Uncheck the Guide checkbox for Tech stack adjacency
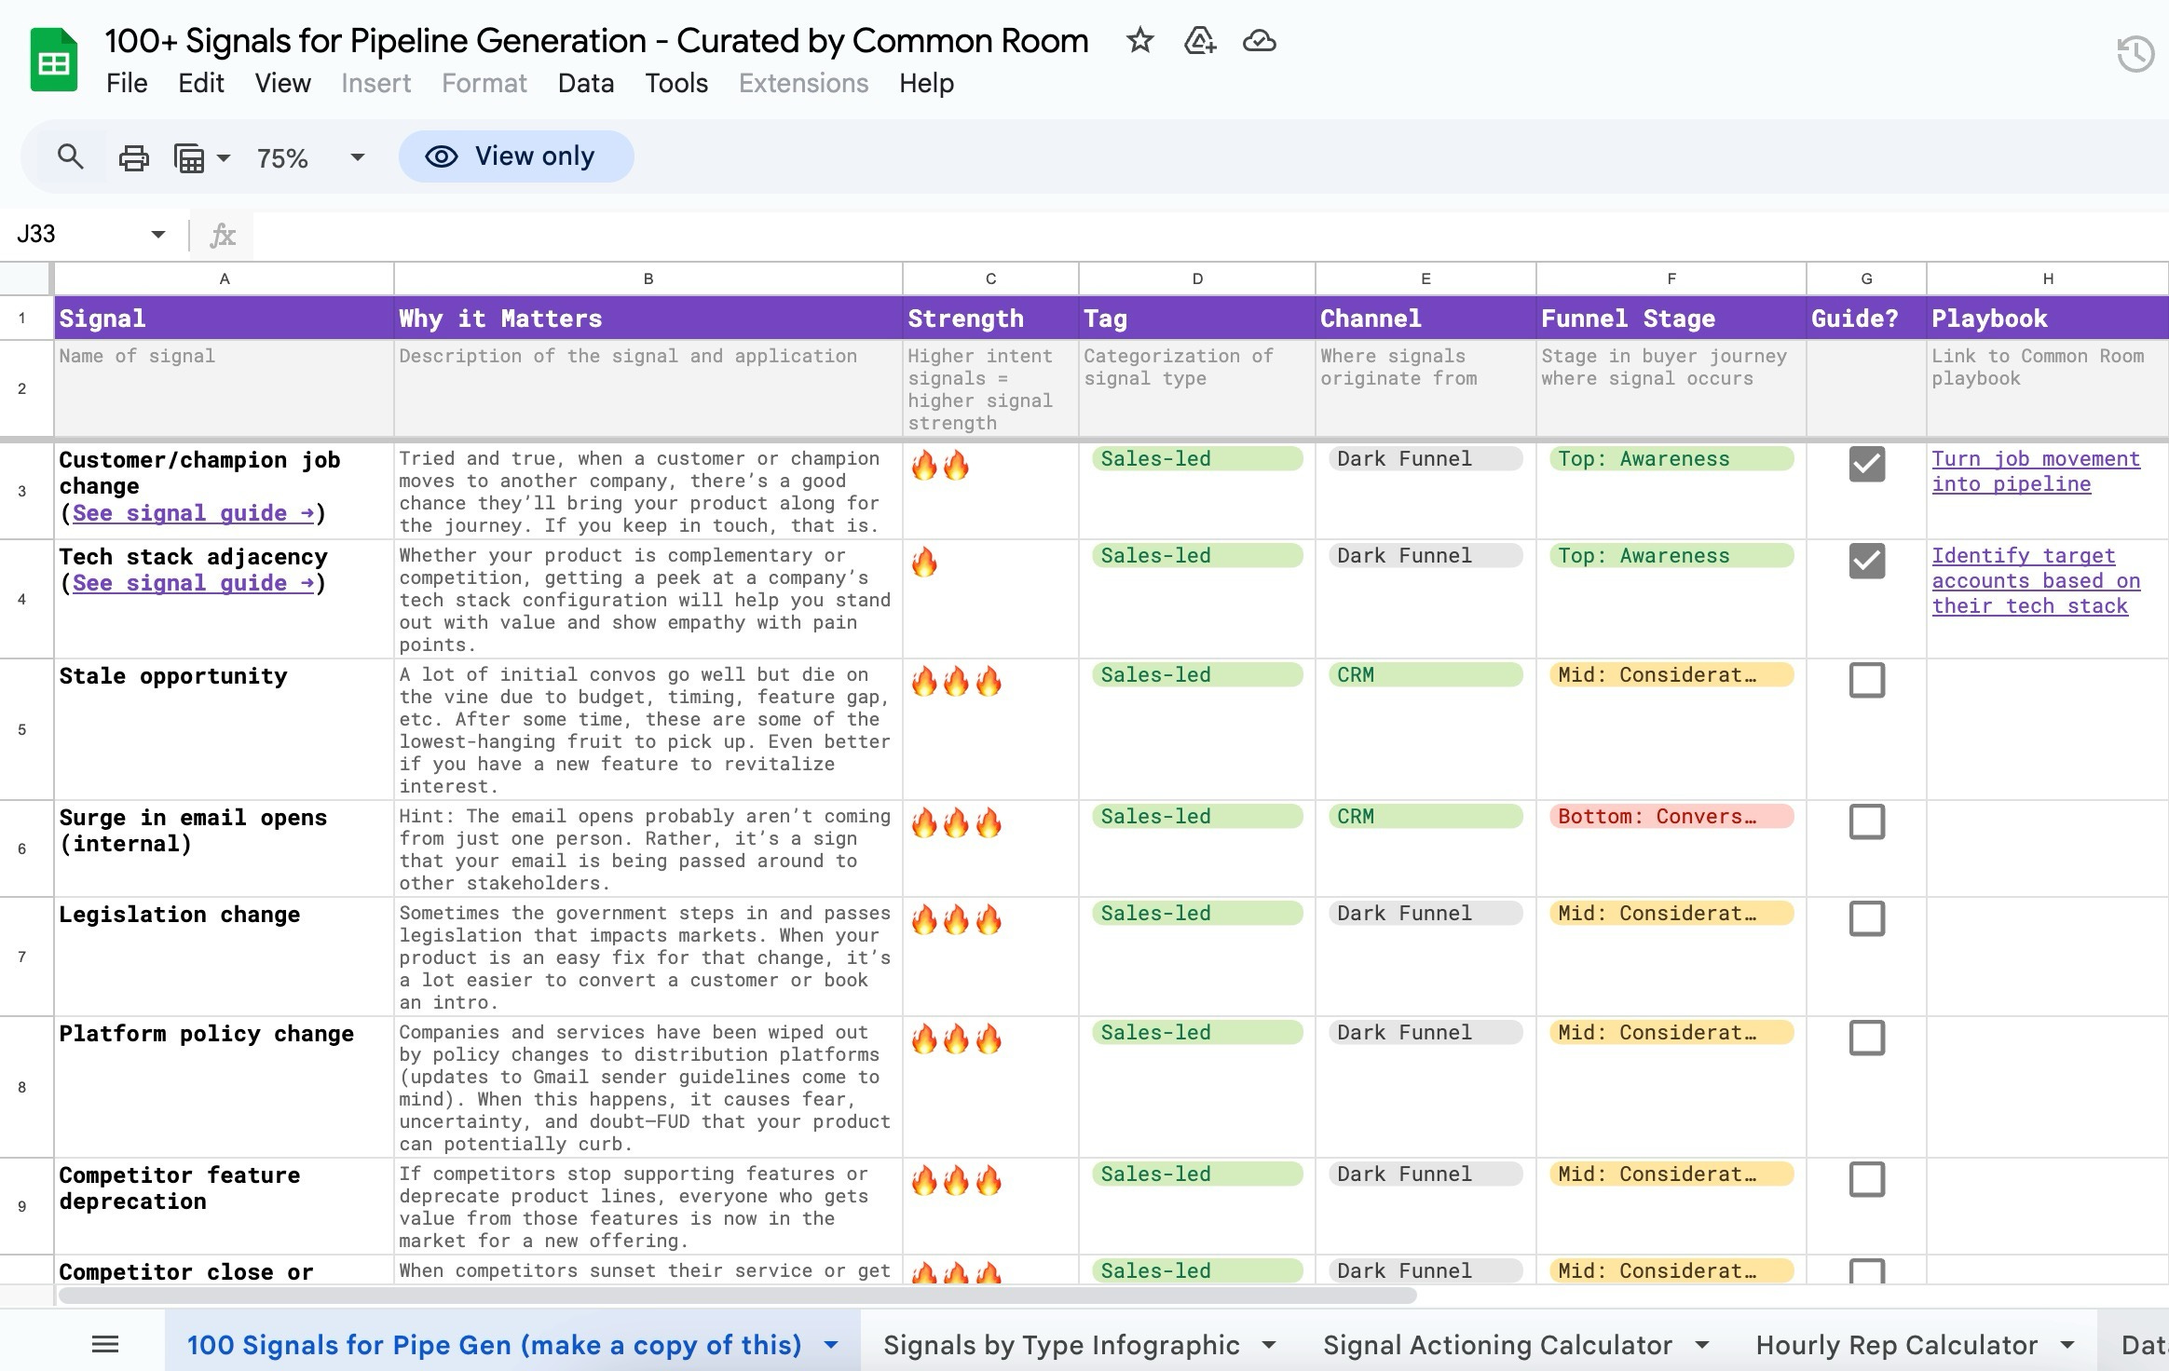The height and width of the screenshot is (1371, 2169). point(1866,561)
